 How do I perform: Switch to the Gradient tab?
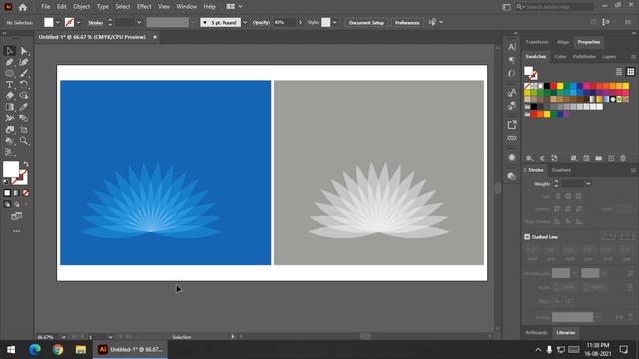coord(561,170)
